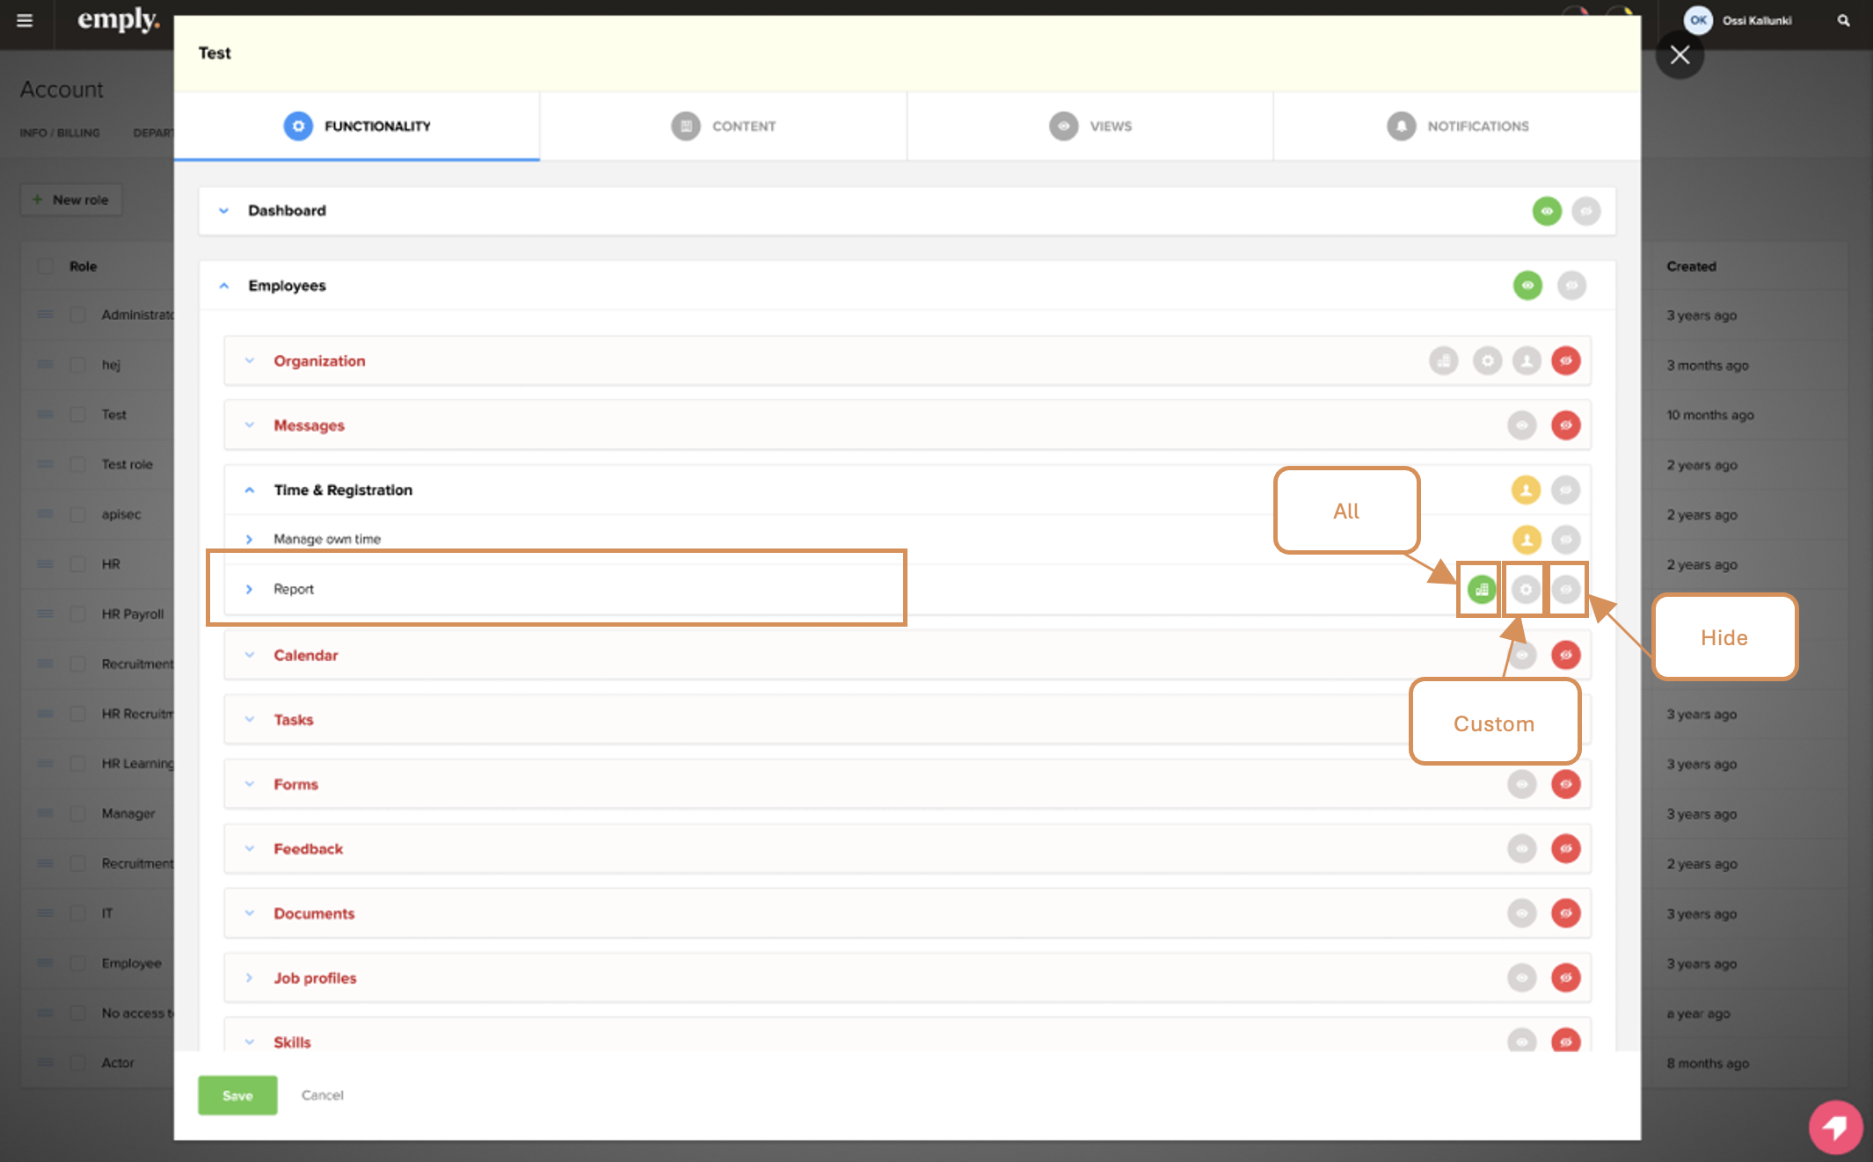The width and height of the screenshot is (1873, 1162).
Task: Open the search magnifier in top bar
Action: coord(1843,20)
